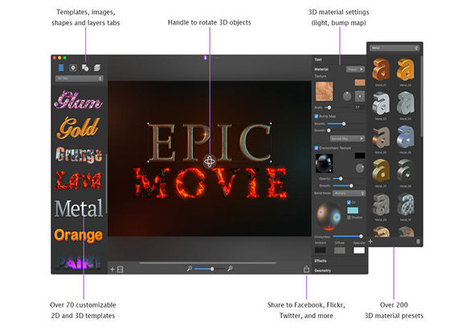Expand the Effects section
The height and width of the screenshot is (330, 474).
point(320,261)
